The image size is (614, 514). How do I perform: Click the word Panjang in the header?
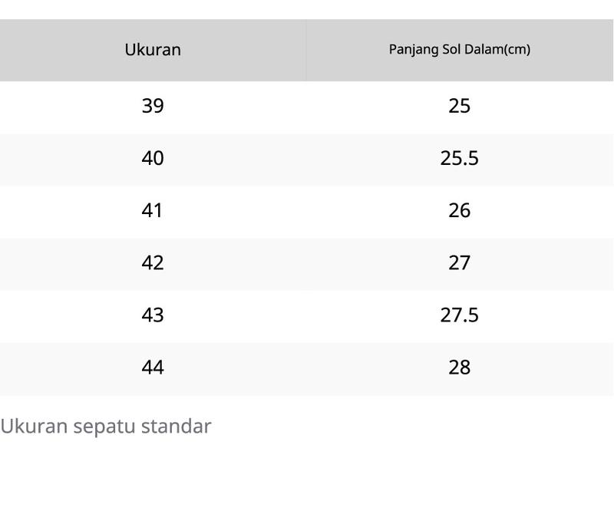point(414,50)
